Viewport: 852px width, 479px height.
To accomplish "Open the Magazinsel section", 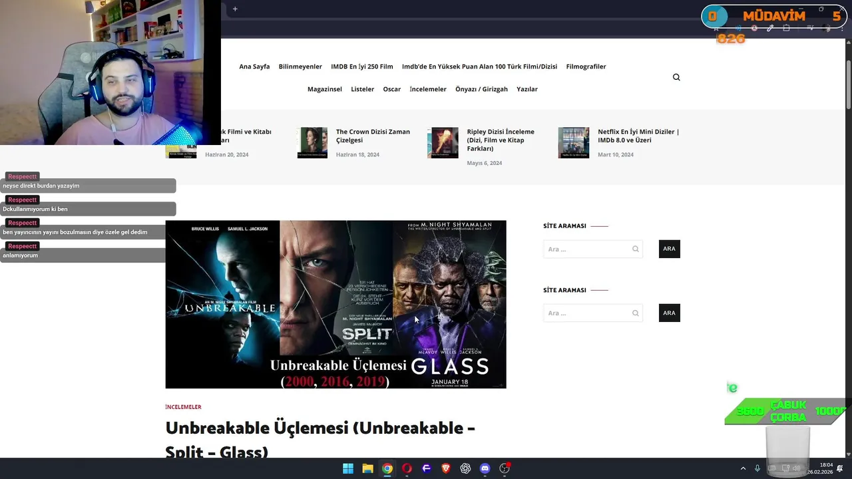I will 325,89.
